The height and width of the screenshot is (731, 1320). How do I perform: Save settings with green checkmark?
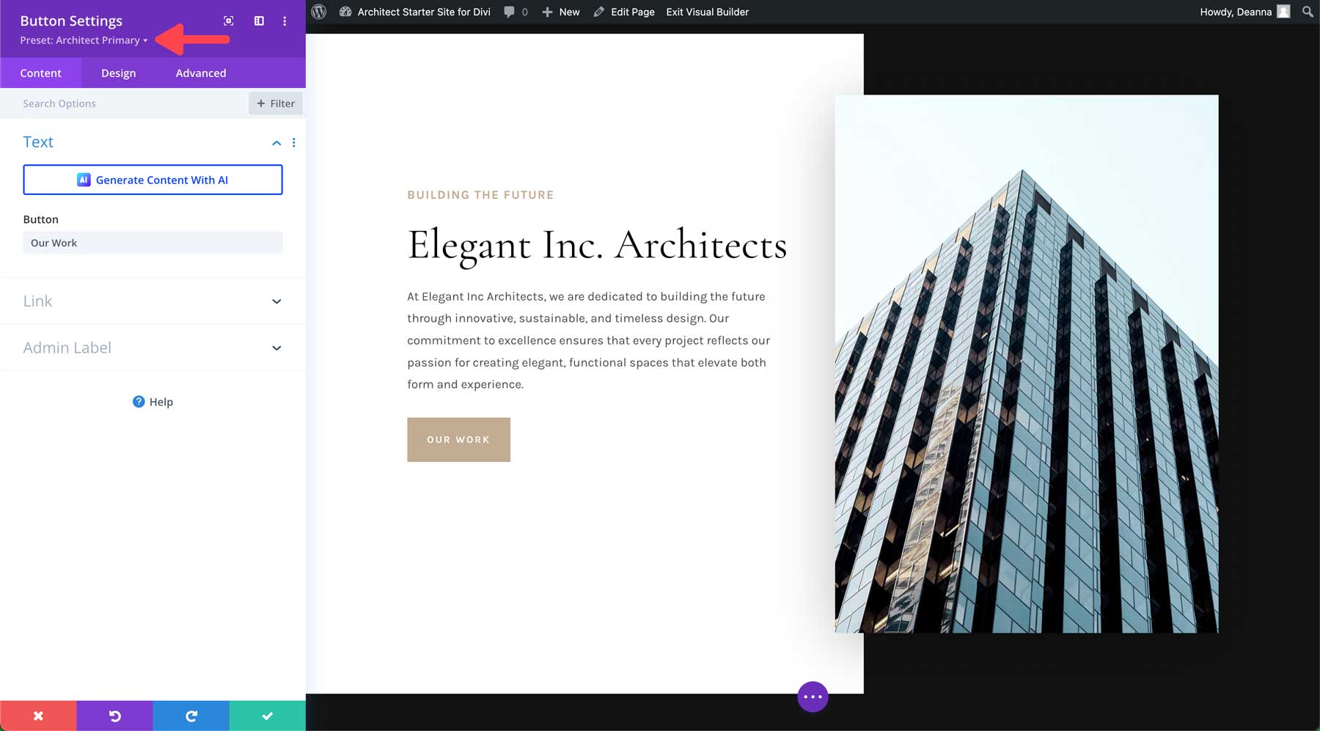[x=267, y=716]
